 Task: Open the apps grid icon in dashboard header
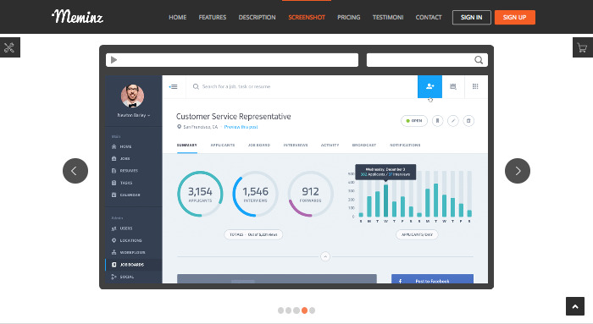[475, 86]
